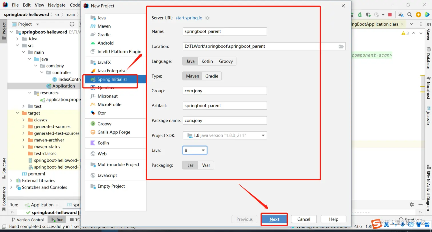This screenshot has width=432, height=232.
Task: Click the Cancel button
Action: pyautogui.click(x=304, y=219)
